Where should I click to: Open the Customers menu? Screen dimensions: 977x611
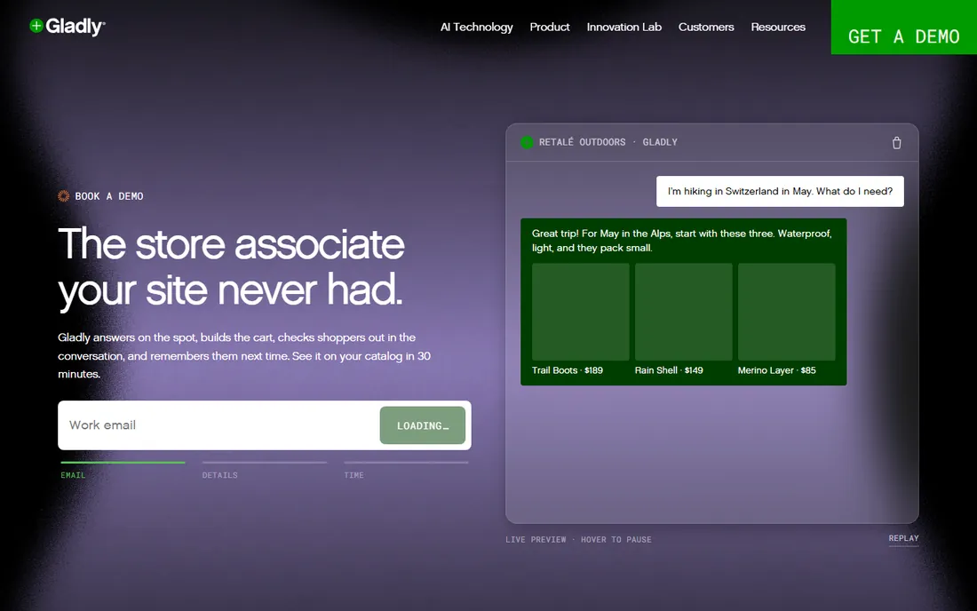(706, 27)
